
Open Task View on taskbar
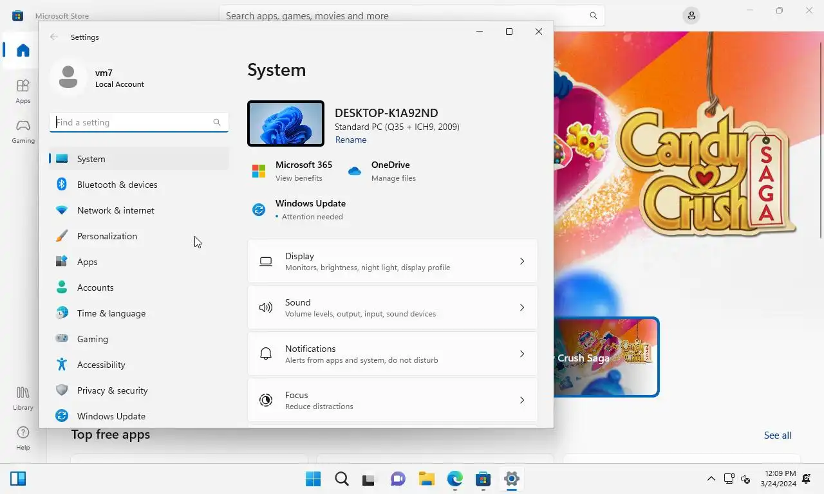tap(368, 479)
